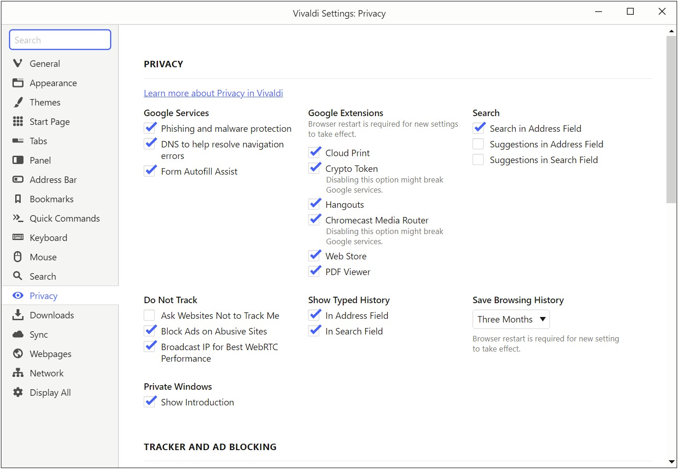Toggle the Crypto Token checkbox
The width and height of the screenshot is (678, 469).
pos(314,168)
